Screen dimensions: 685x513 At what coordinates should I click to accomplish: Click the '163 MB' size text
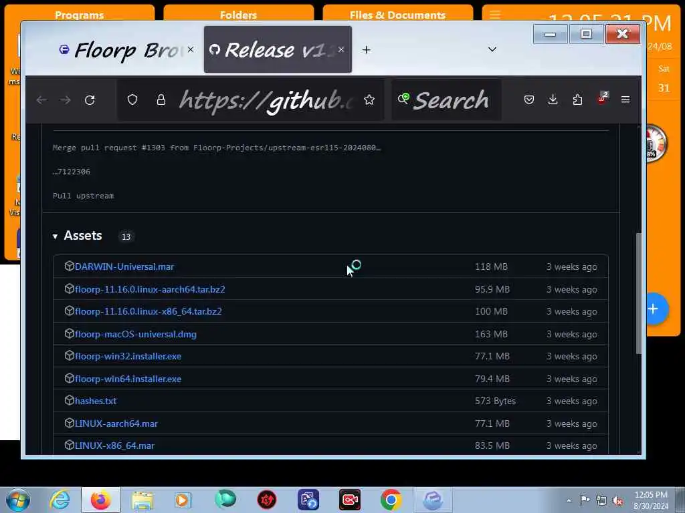click(491, 334)
